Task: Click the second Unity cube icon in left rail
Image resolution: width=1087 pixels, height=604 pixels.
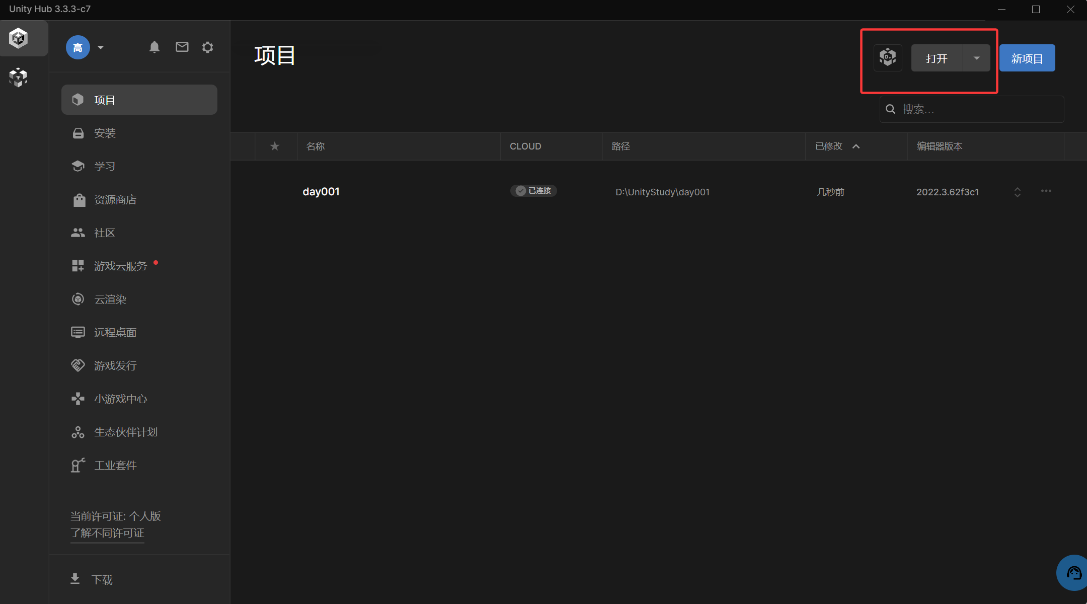Action: pos(19,77)
